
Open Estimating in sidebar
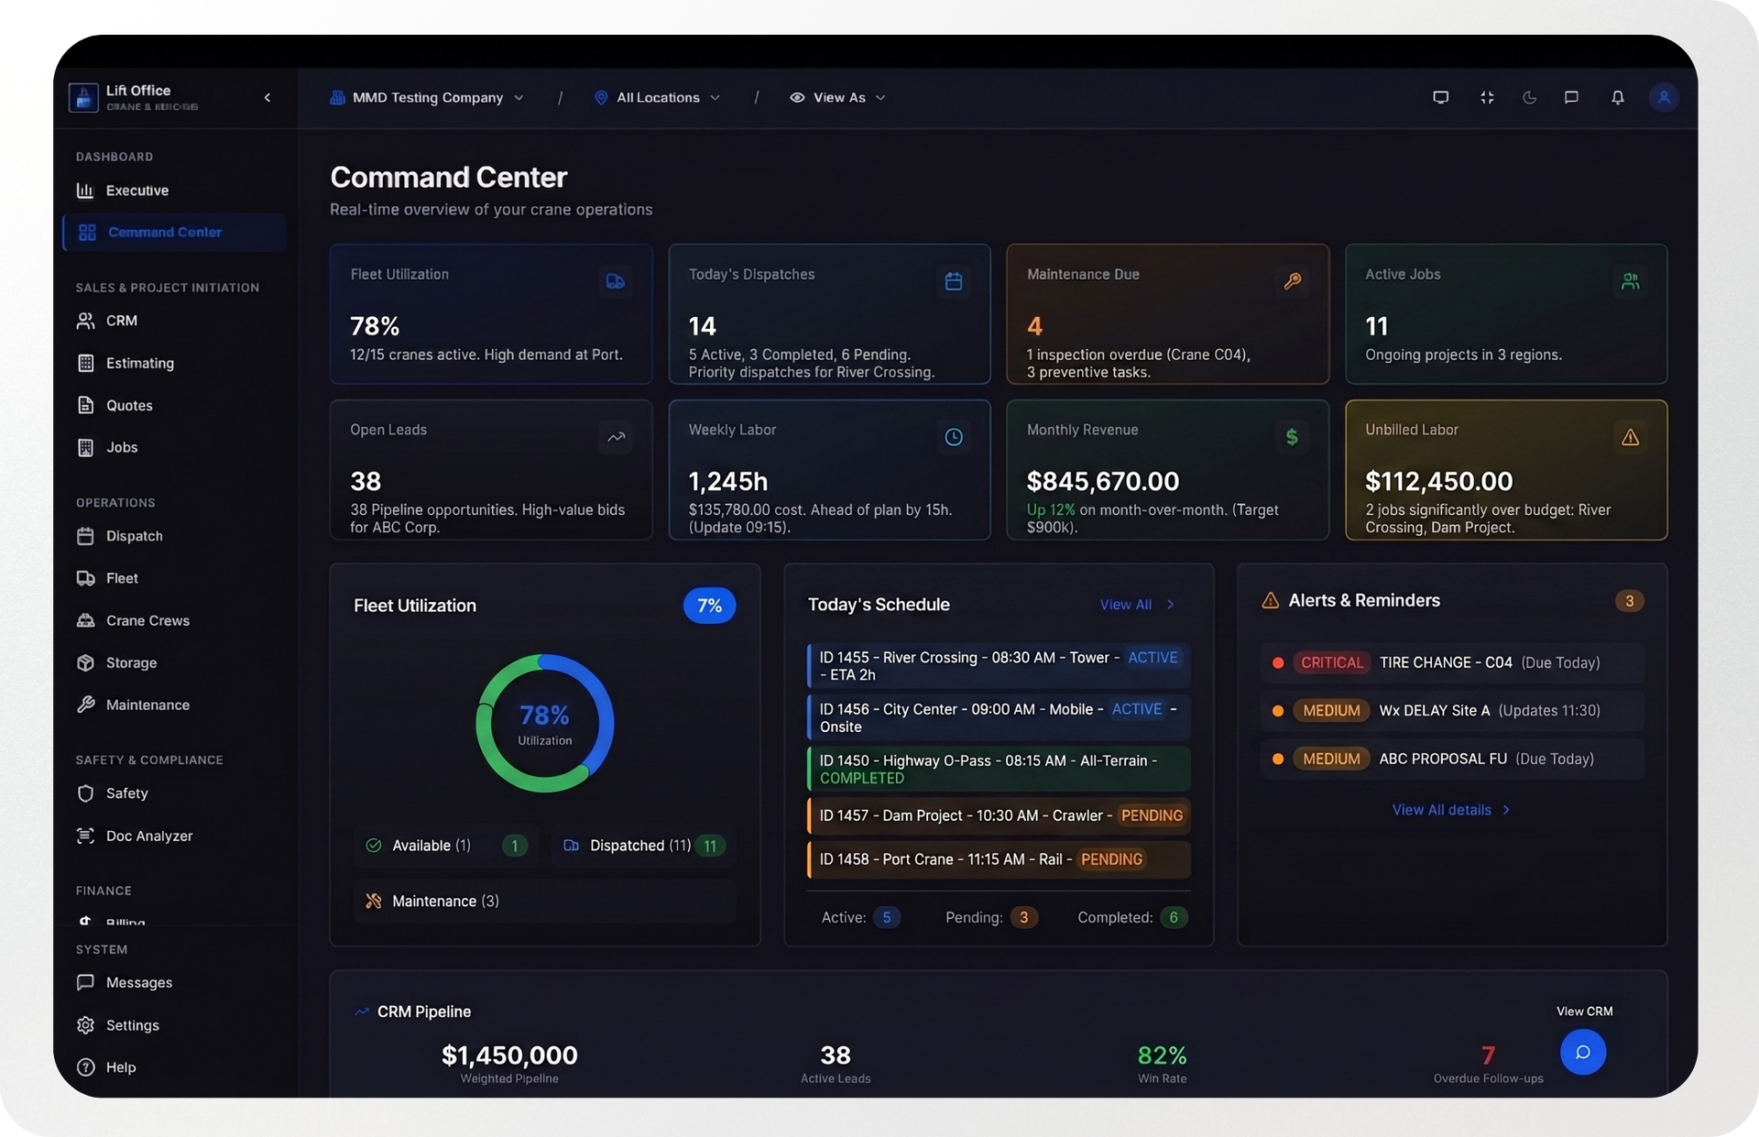click(x=174, y=363)
